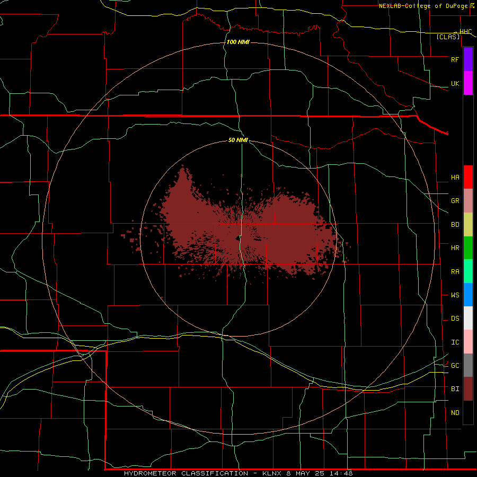Click the HA legend label
This screenshot has height=477, width=477.
pos(455,177)
